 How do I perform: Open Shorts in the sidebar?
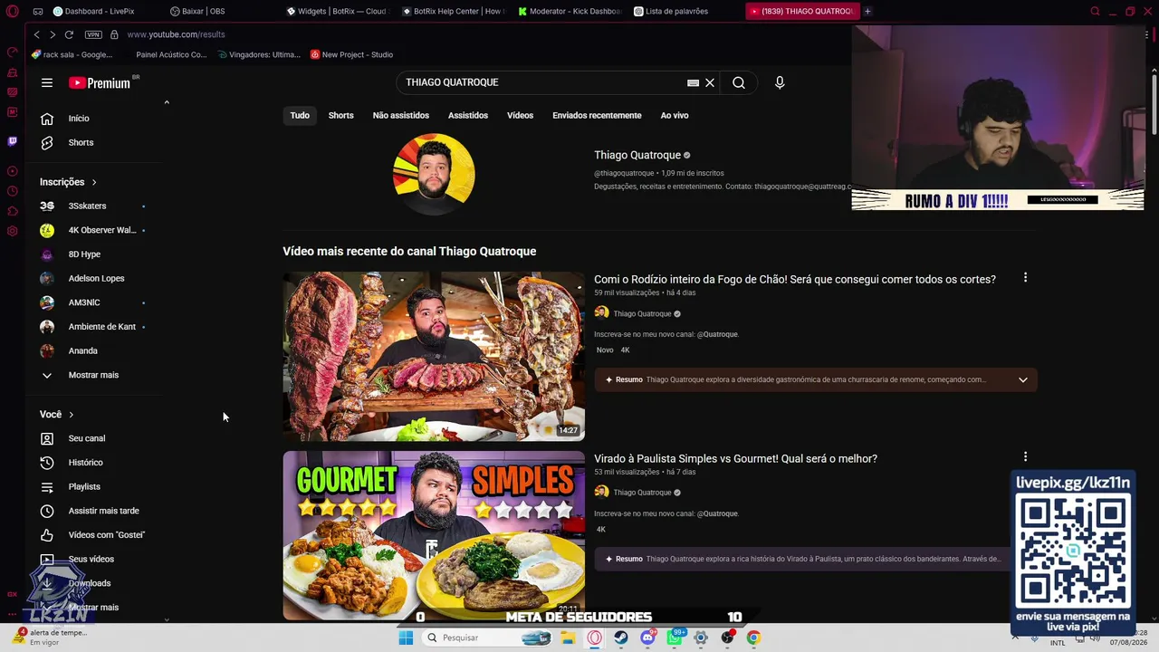point(81,143)
